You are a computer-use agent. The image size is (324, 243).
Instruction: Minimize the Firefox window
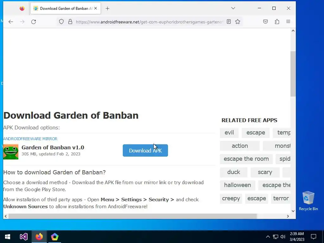tap(259, 8)
